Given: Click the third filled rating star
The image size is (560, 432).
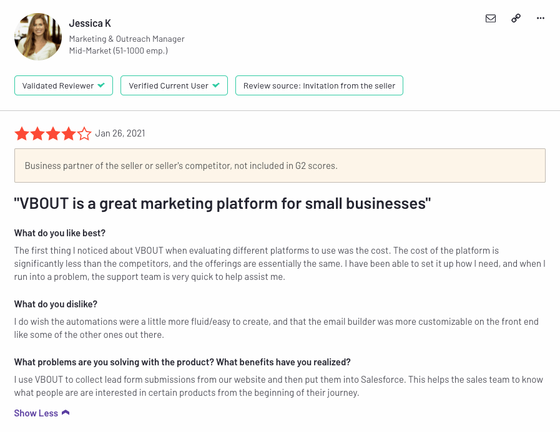Looking at the screenshot, I should (x=53, y=133).
